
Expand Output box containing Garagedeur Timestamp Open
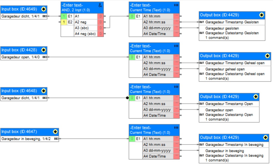(x=256, y=97)
